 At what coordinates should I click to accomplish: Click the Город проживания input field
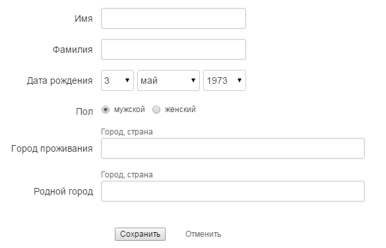(233, 148)
